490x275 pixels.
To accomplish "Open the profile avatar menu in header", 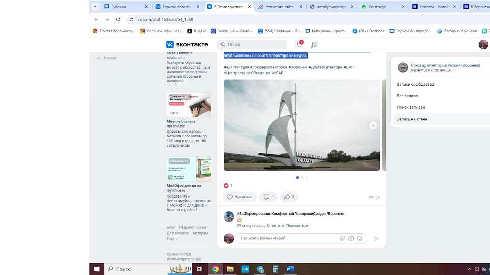I will coord(483,45).
